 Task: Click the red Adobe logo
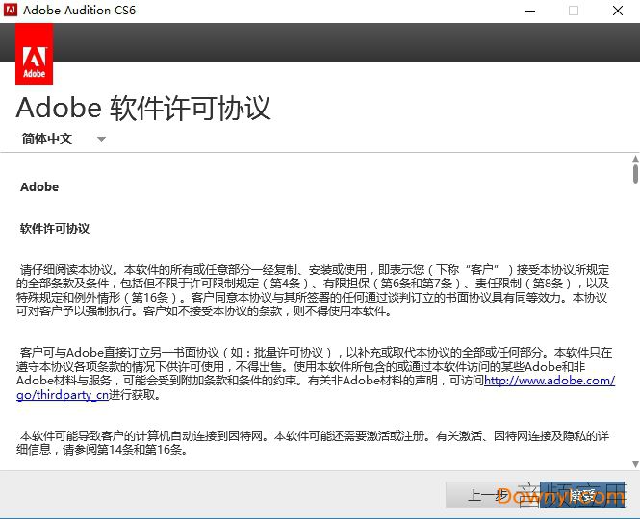click(x=35, y=54)
